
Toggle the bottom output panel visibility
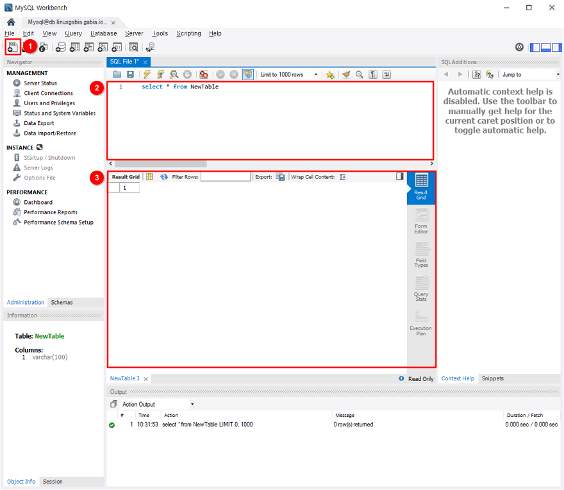[x=546, y=47]
